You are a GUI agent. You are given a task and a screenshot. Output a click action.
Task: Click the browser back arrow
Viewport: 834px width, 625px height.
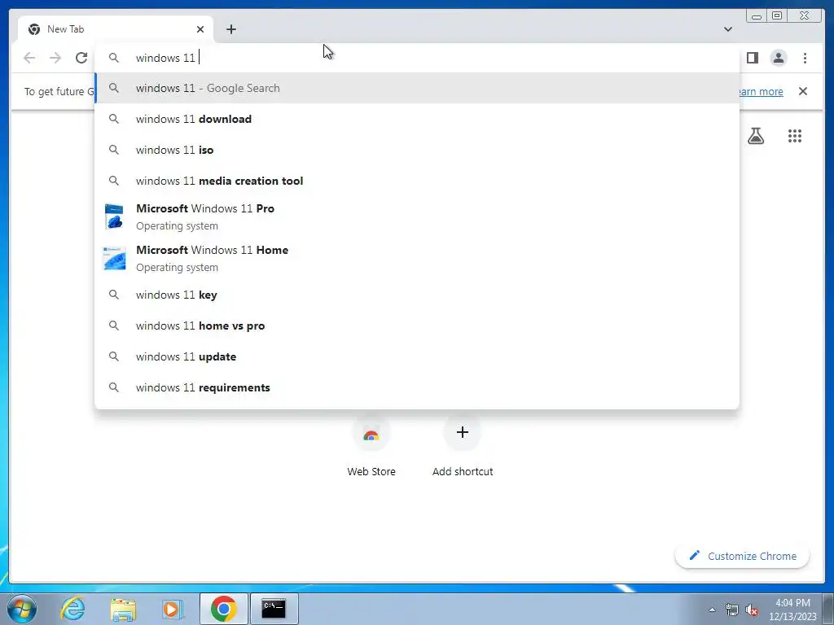click(x=29, y=58)
